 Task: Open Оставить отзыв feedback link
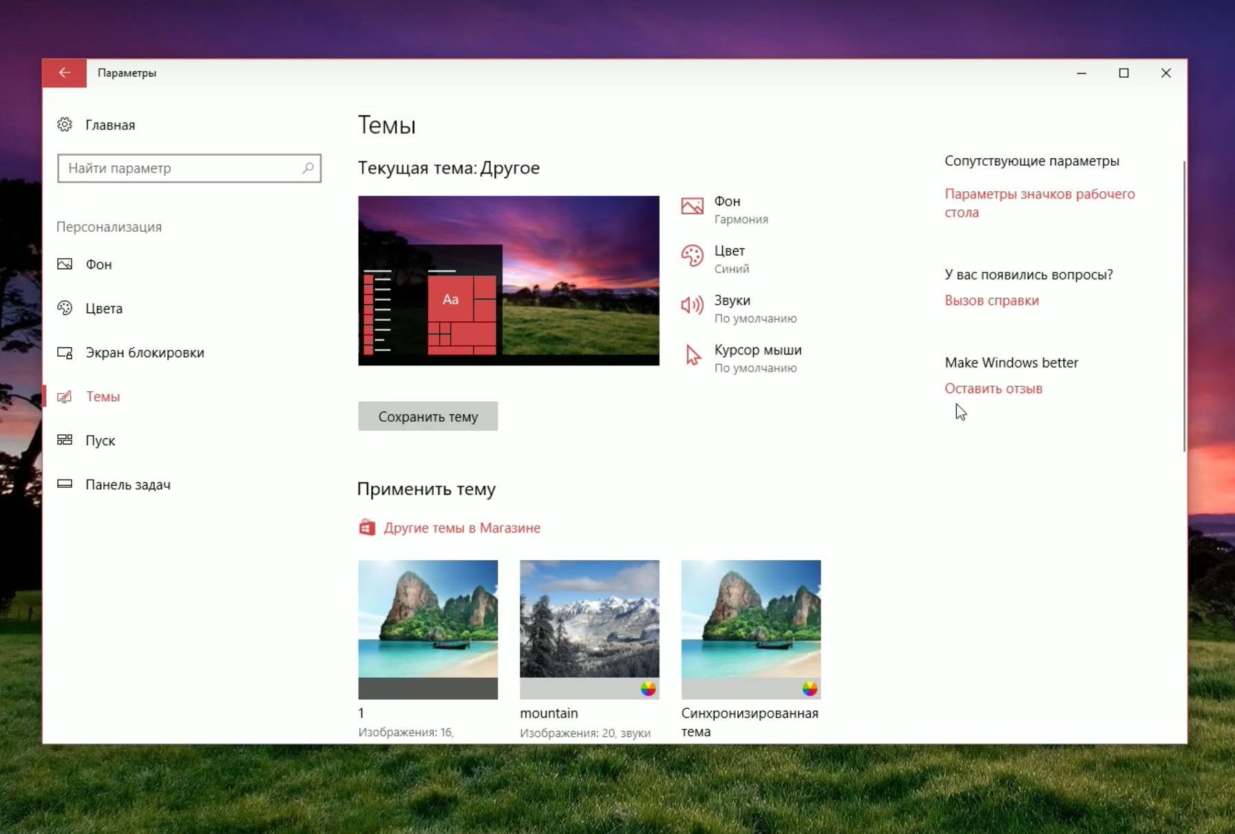(x=994, y=388)
